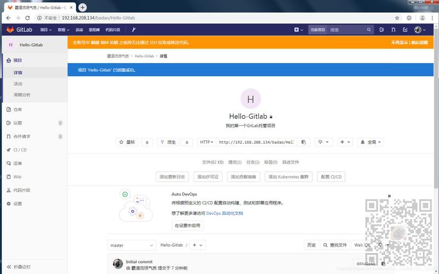
Task: Click 添加 Kubernetes 集群 button
Action: coord(288,177)
